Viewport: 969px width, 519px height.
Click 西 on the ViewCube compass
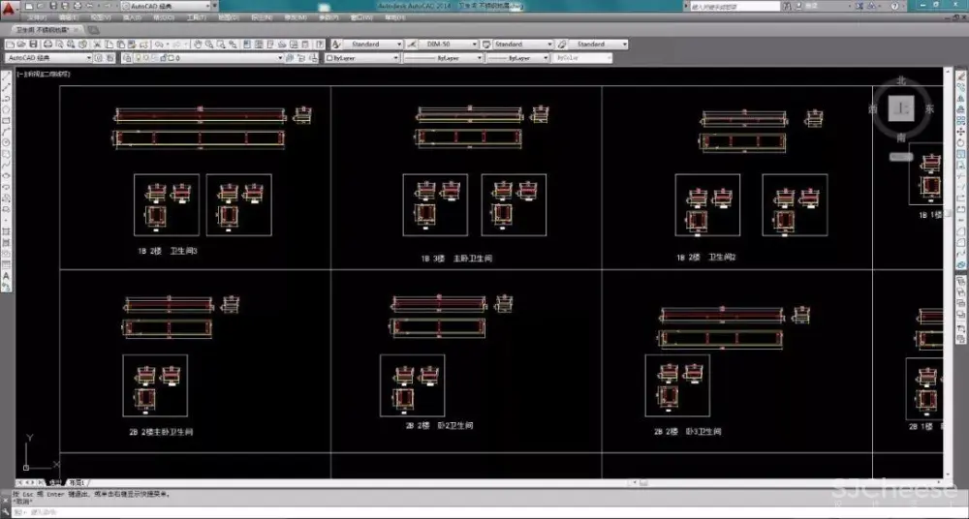pos(873,109)
